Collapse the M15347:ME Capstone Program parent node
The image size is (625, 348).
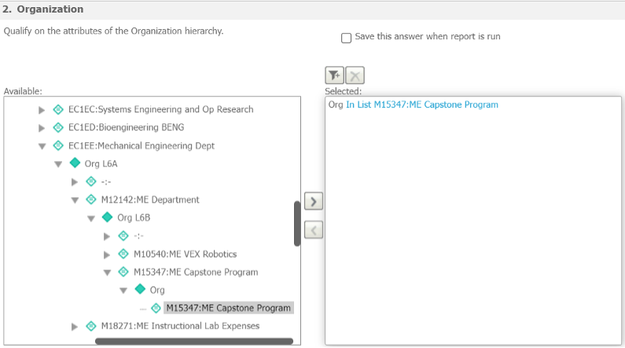pos(107,273)
